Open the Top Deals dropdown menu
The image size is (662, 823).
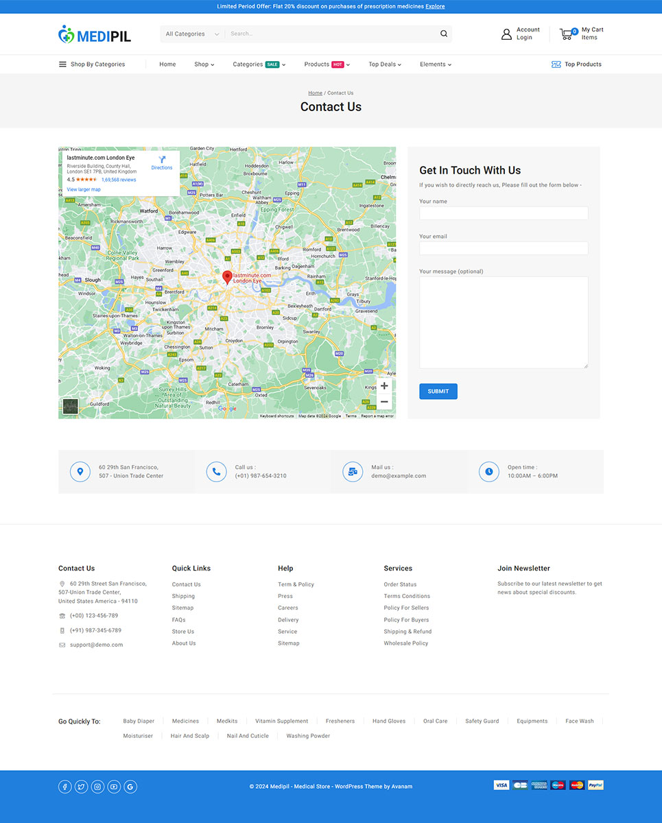[384, 64]
